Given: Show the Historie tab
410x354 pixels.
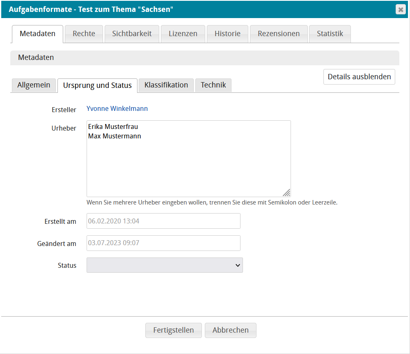Looking at the screenshot, I should click(227, 34).
